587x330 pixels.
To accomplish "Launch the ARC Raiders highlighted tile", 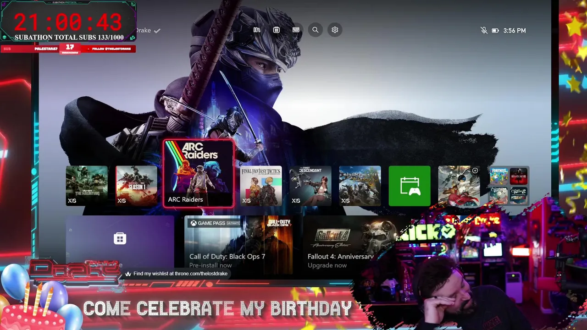I will (199, 174).
